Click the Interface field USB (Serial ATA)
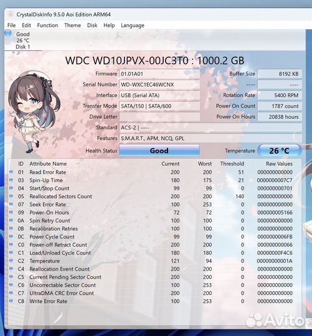 pyautogui.click(x=159, y=95)
